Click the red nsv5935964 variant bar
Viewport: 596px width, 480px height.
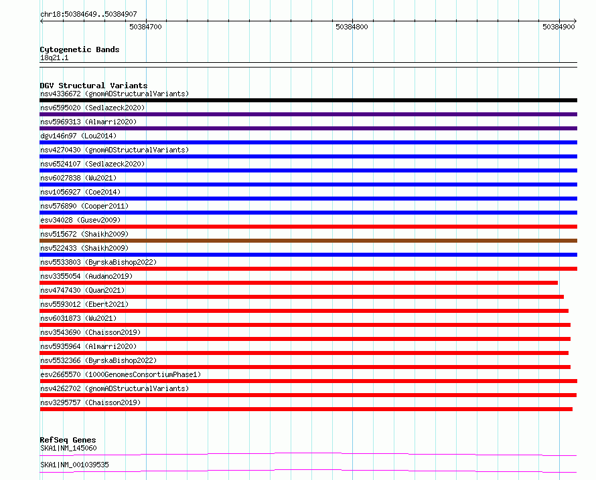(x=304, y=353)
